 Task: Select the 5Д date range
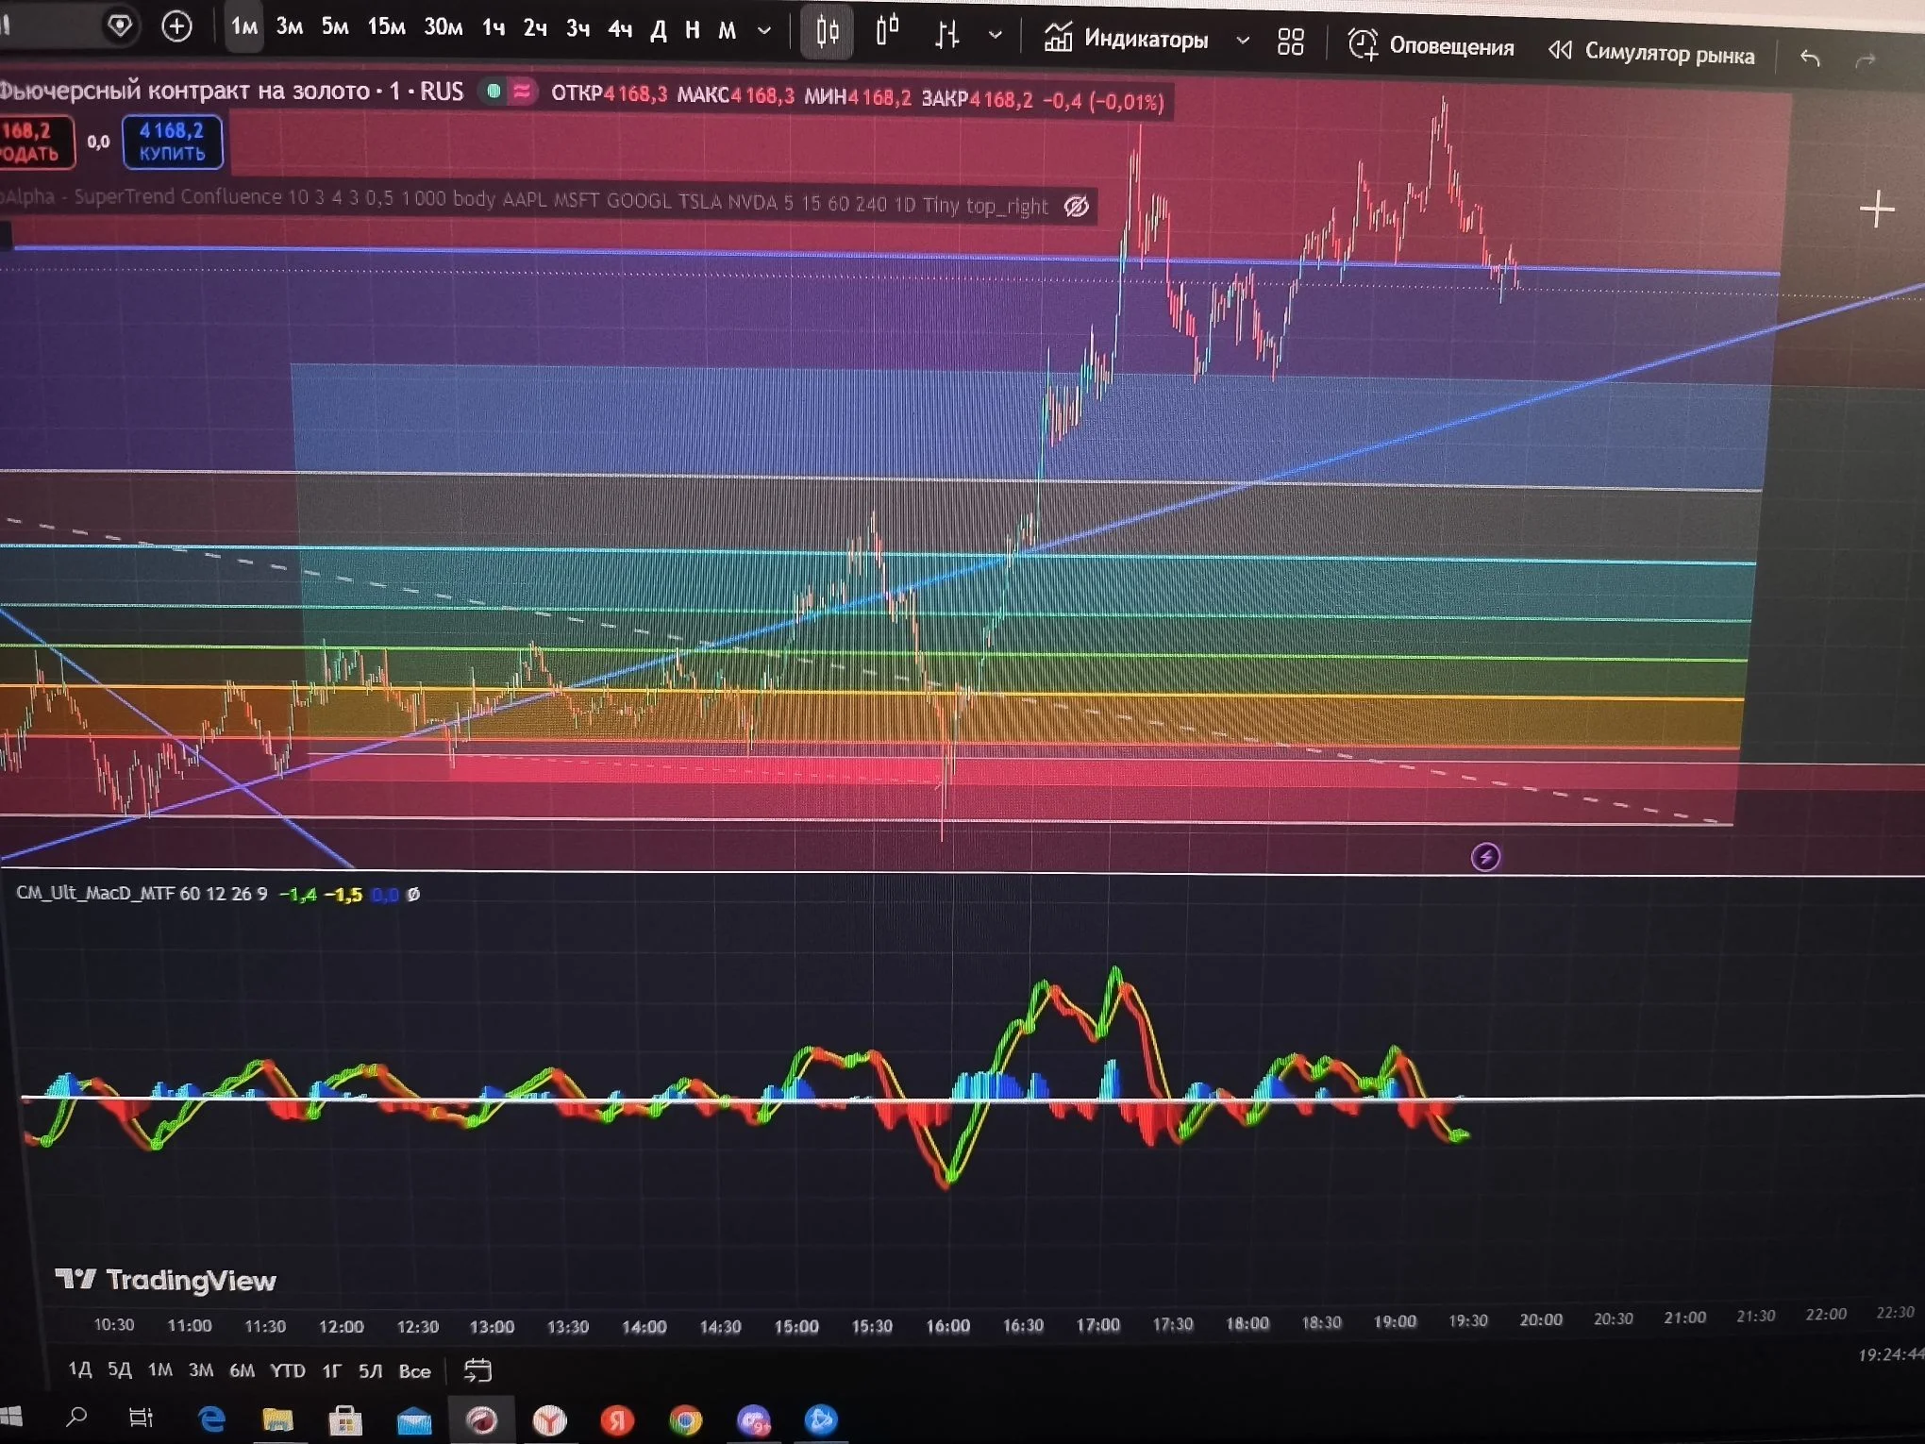click(x=120, y=1369)
